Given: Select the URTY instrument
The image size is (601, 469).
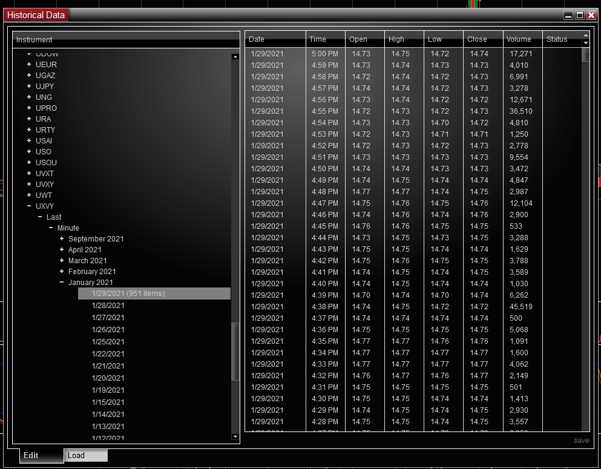Looking at the screenshot, I should click(45, 130).
